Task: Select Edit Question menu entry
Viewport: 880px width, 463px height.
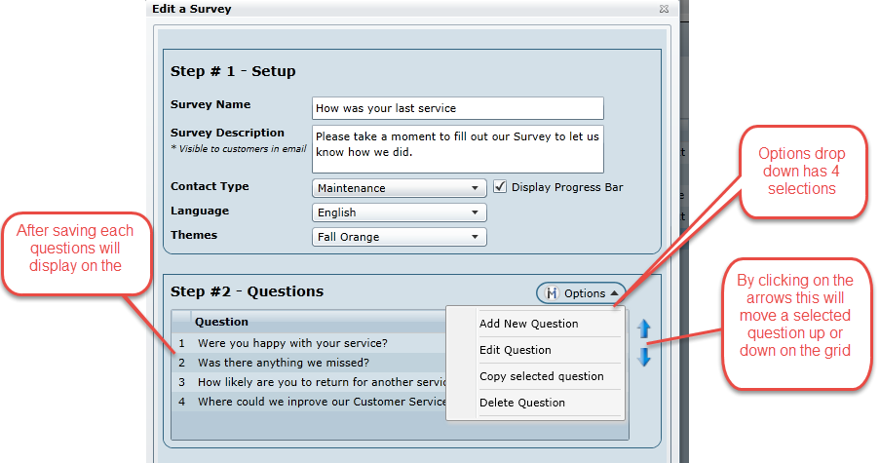Action: tap(515, 350)
